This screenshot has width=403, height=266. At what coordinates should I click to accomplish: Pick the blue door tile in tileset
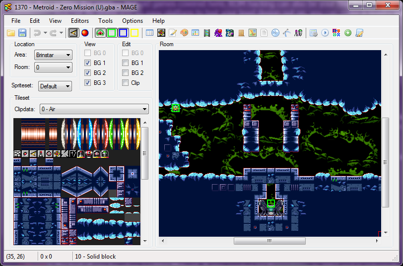(85, 134)
